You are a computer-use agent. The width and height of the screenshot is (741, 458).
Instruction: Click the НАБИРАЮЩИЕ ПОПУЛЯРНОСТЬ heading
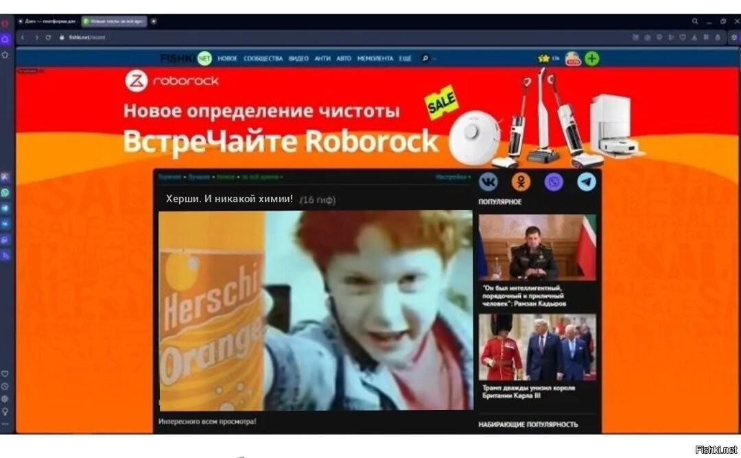tap(528, 424)
